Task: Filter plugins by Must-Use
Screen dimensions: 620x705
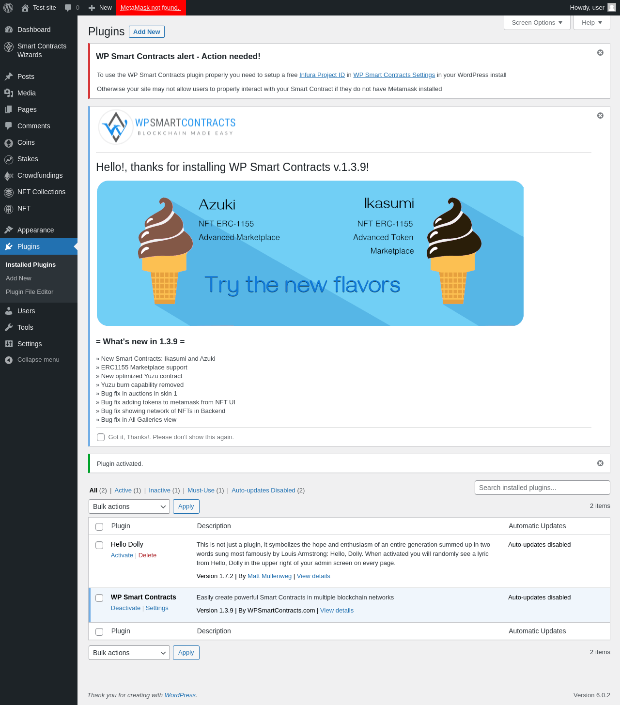Action: coord(201,490)
